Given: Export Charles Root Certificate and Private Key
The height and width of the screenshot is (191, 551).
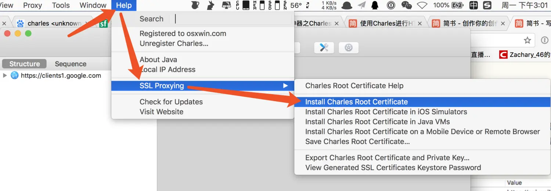Looking at the screenshot, I should (x=422, y=158).
